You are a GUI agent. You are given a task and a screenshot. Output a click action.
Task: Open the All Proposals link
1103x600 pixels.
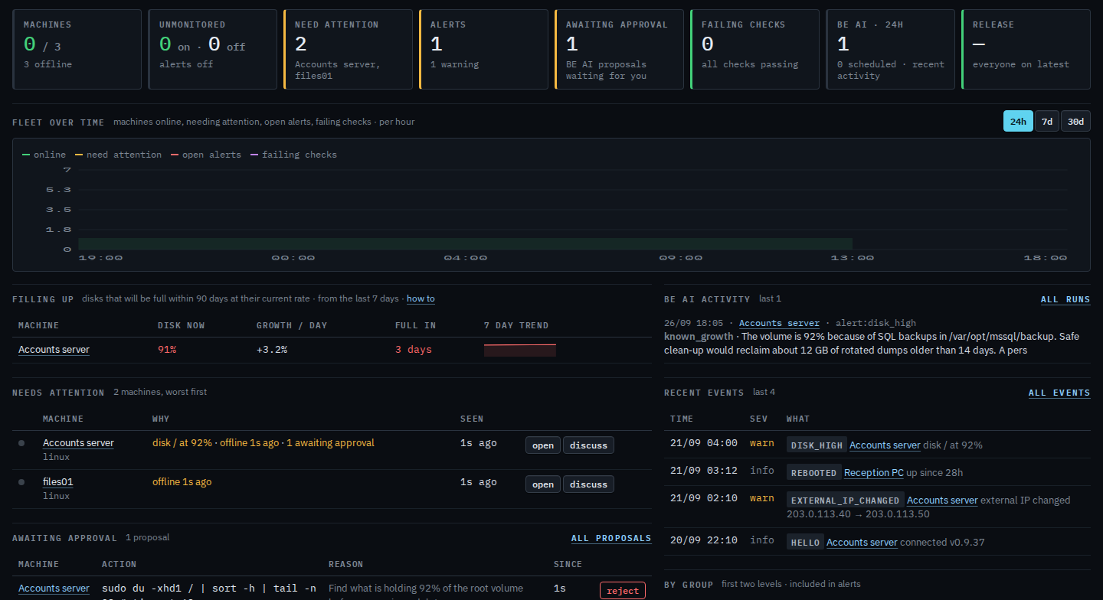(x=611, y=539)
